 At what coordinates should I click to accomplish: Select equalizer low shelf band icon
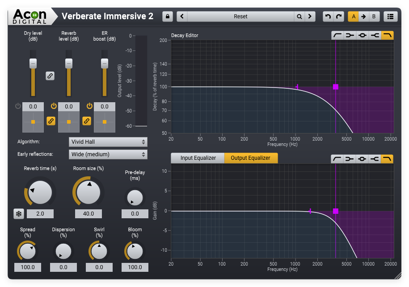(x=350, y=159)
